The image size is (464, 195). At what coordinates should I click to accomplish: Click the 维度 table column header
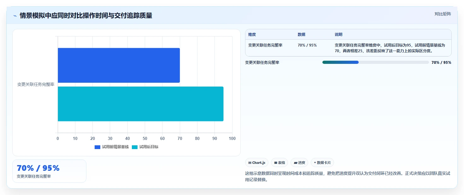(252, 35)
